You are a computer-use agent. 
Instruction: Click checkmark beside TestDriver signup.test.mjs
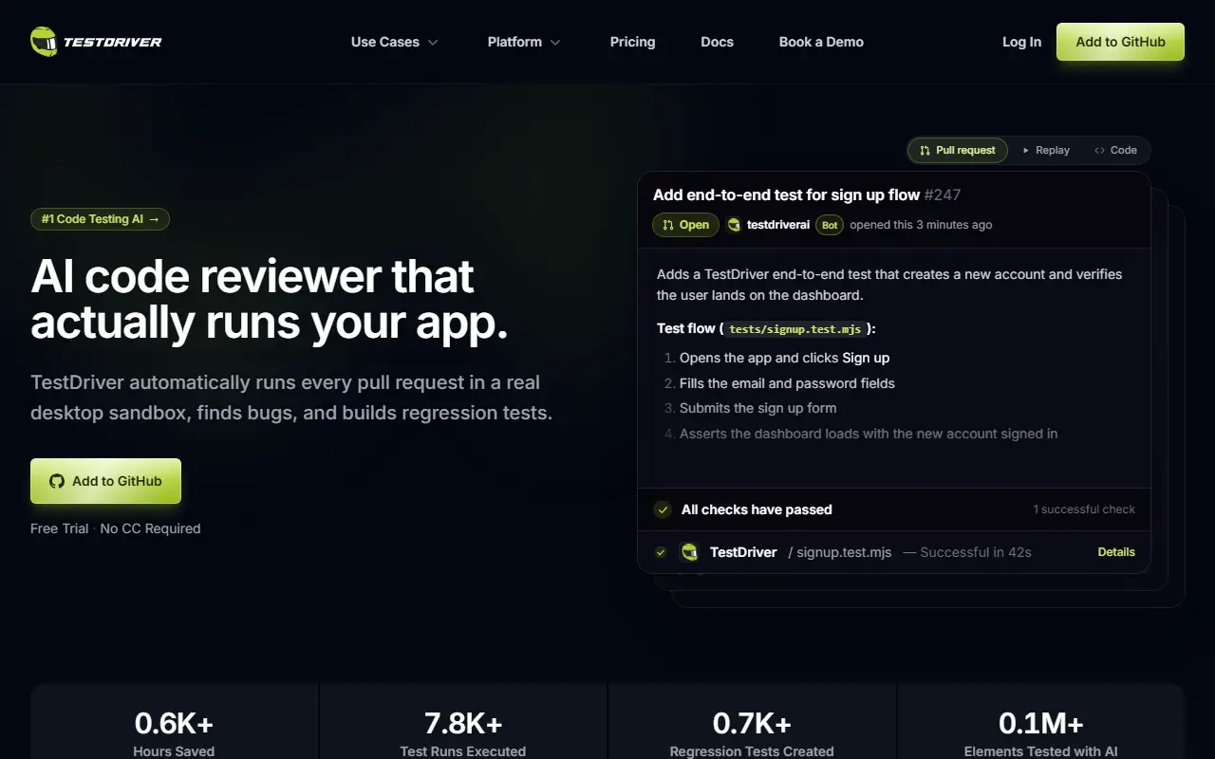point(661,552)
